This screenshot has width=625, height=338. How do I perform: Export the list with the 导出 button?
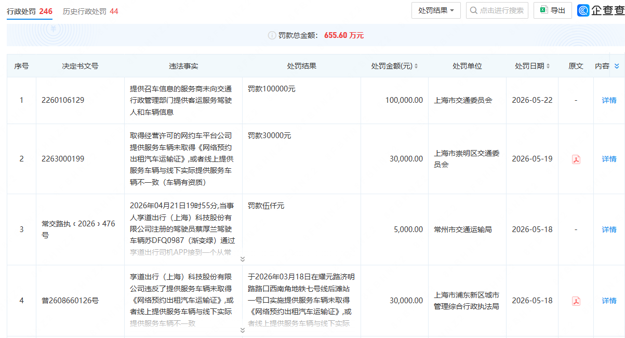(x=553, y=10)
